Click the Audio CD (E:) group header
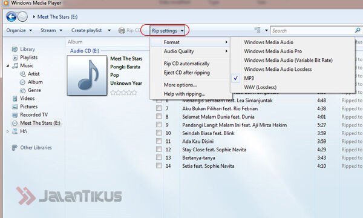Screen dimensions: 363x218 coord(85,51)
